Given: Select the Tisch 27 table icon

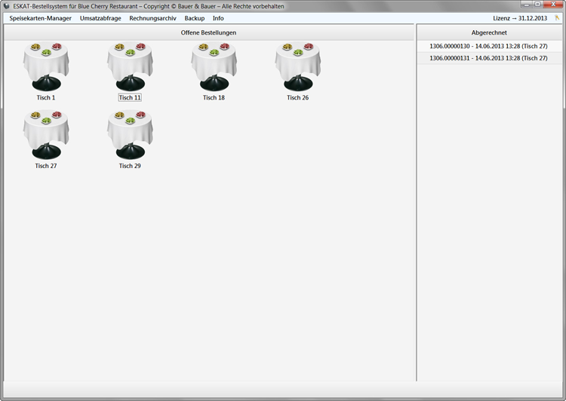Looking at the screenshot, I should (46, 135).
